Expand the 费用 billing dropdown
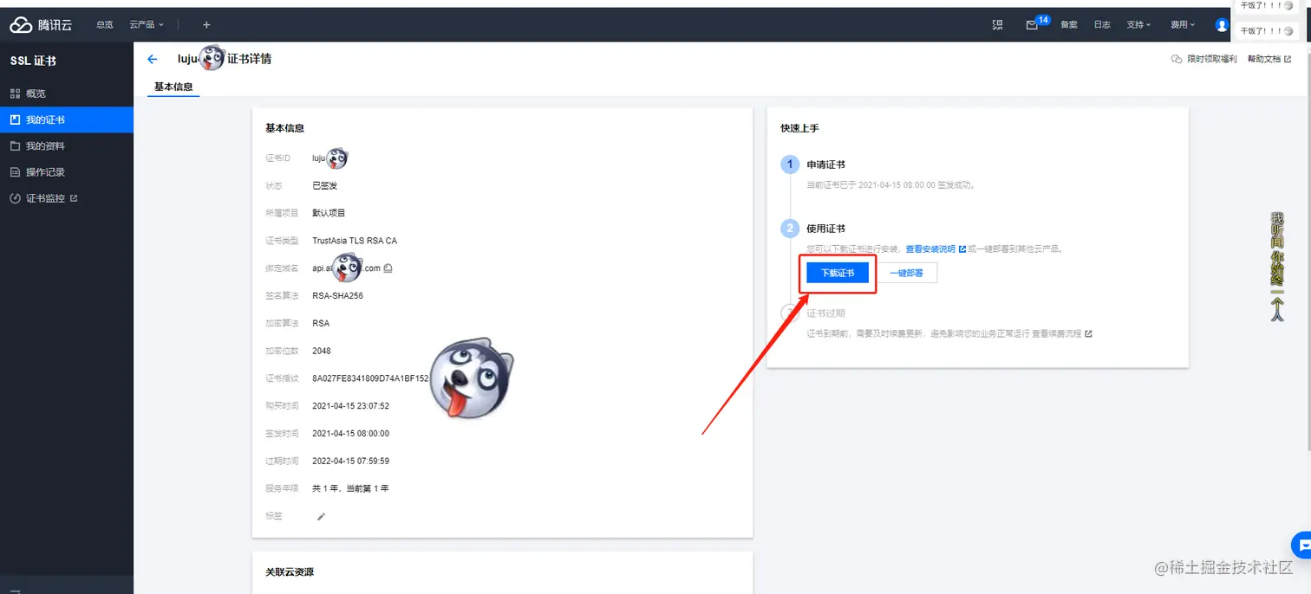1311x594 pixels. point(1183,25)
